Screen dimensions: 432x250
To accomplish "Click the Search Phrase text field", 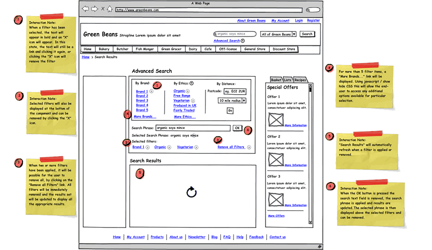I will (x=193, y=128).
